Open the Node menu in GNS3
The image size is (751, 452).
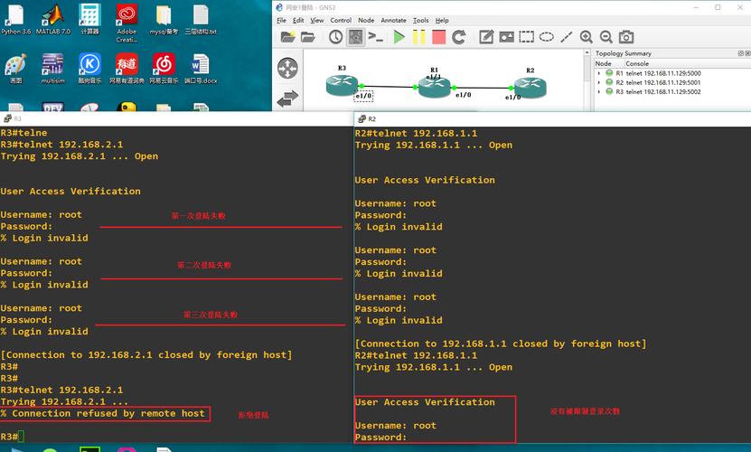tap(366, 20)
